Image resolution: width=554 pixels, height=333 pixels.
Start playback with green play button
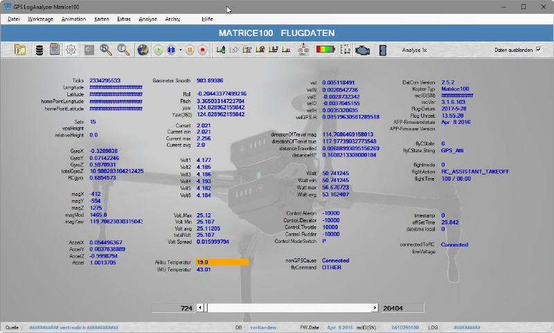tap(159, 50)
